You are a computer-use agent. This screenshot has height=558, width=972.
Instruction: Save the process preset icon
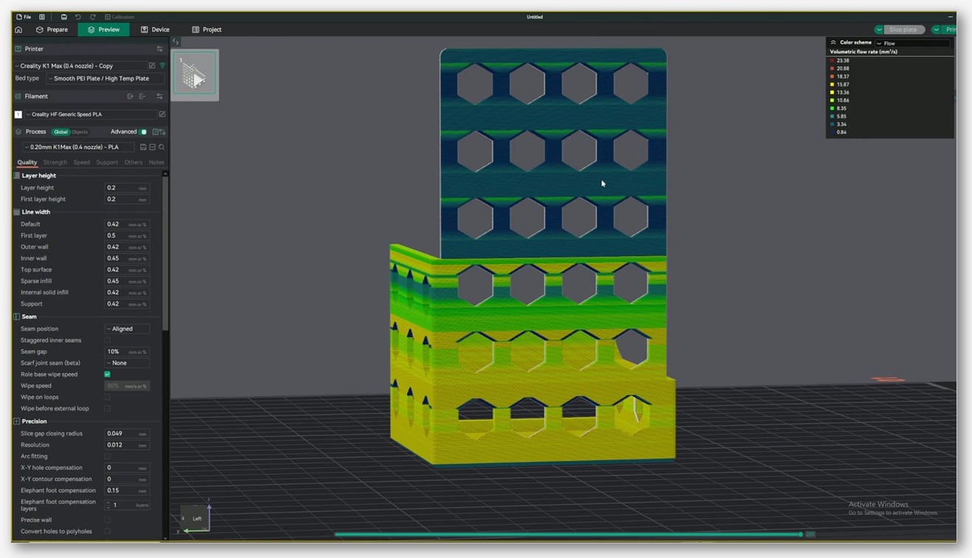[x=143, y=147]
